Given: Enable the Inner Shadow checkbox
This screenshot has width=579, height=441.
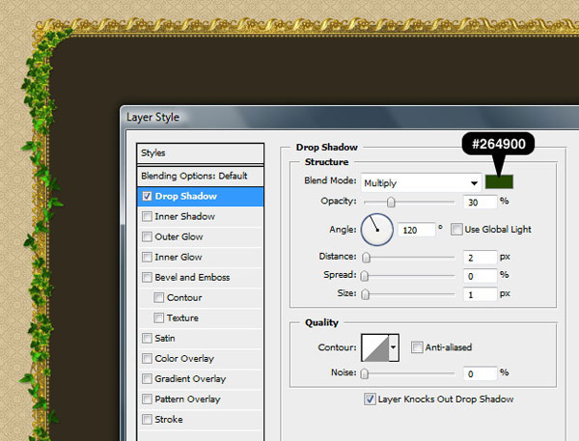Looking at the screenshot, I should tap(147, 216).
